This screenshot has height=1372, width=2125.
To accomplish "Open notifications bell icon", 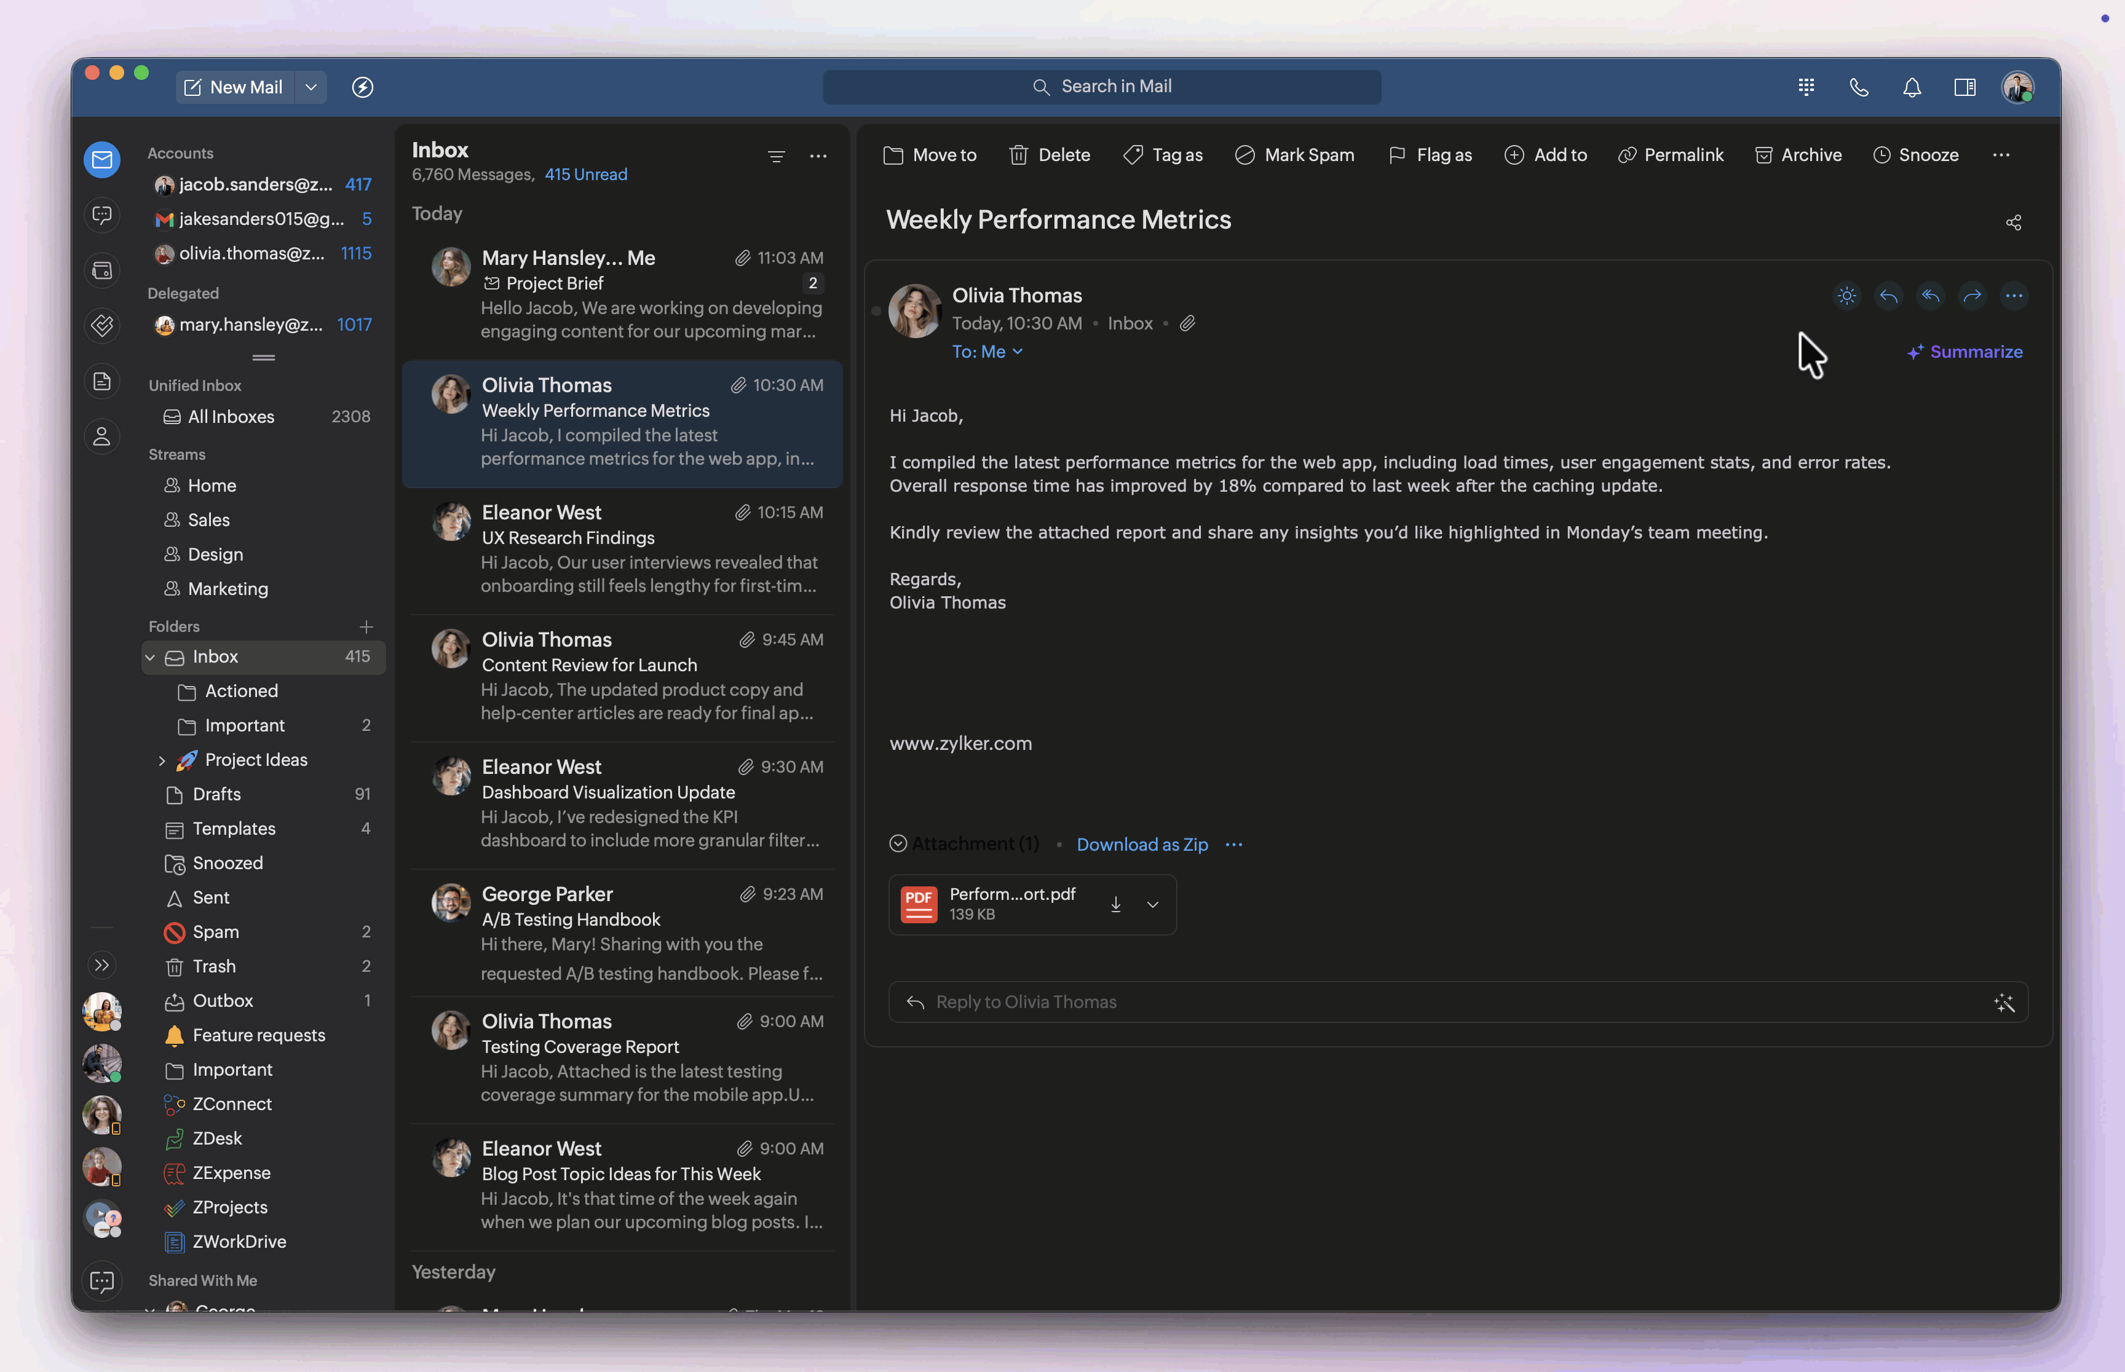I will coord(1911,87).
